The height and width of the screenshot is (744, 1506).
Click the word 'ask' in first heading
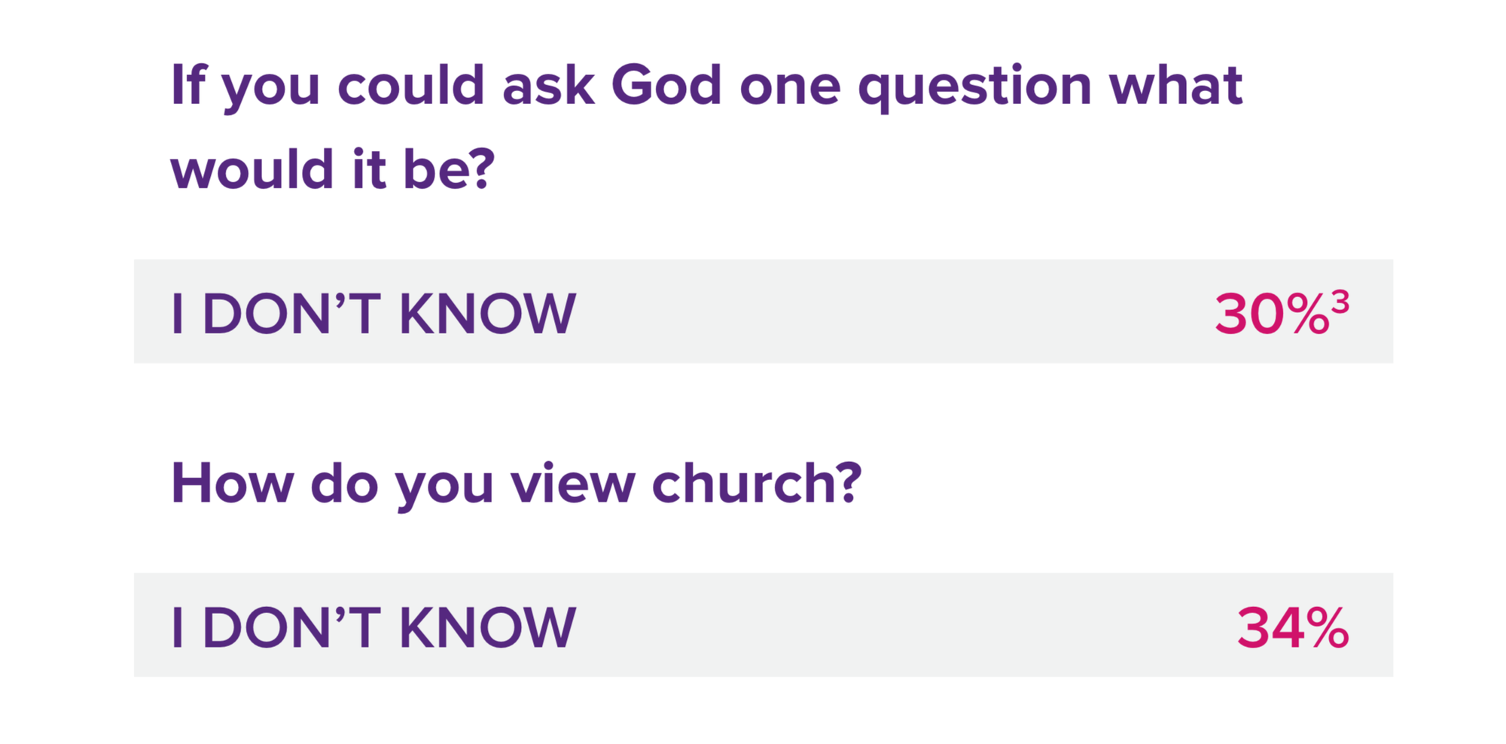coord(548,85)
